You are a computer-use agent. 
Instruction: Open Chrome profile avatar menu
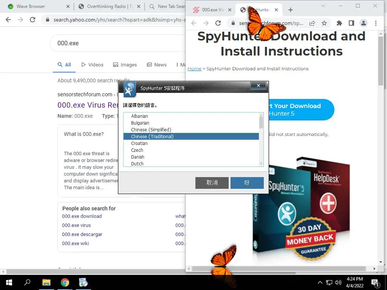(364, 23)
